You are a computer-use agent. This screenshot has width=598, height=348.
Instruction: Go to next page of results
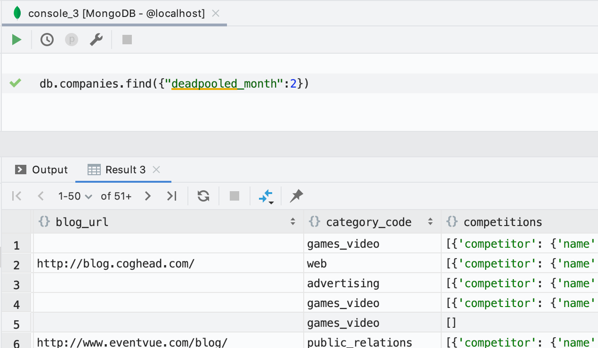click(148, 196)
